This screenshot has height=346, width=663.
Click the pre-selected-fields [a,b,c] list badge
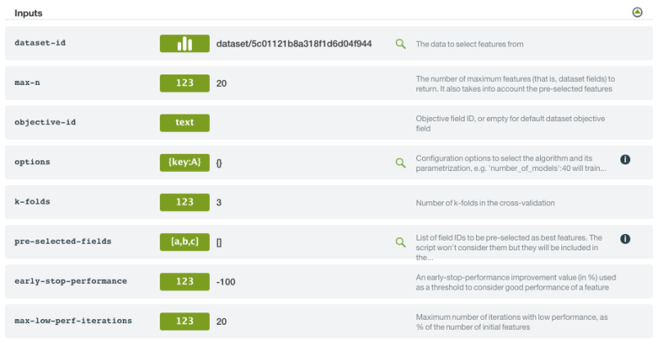[184, 241]
